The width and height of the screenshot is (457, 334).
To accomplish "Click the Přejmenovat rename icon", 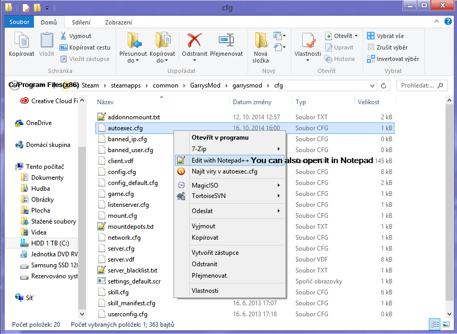I will point(227,40).
